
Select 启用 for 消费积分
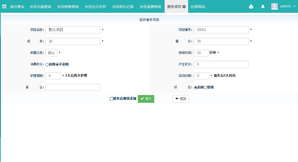47,65
